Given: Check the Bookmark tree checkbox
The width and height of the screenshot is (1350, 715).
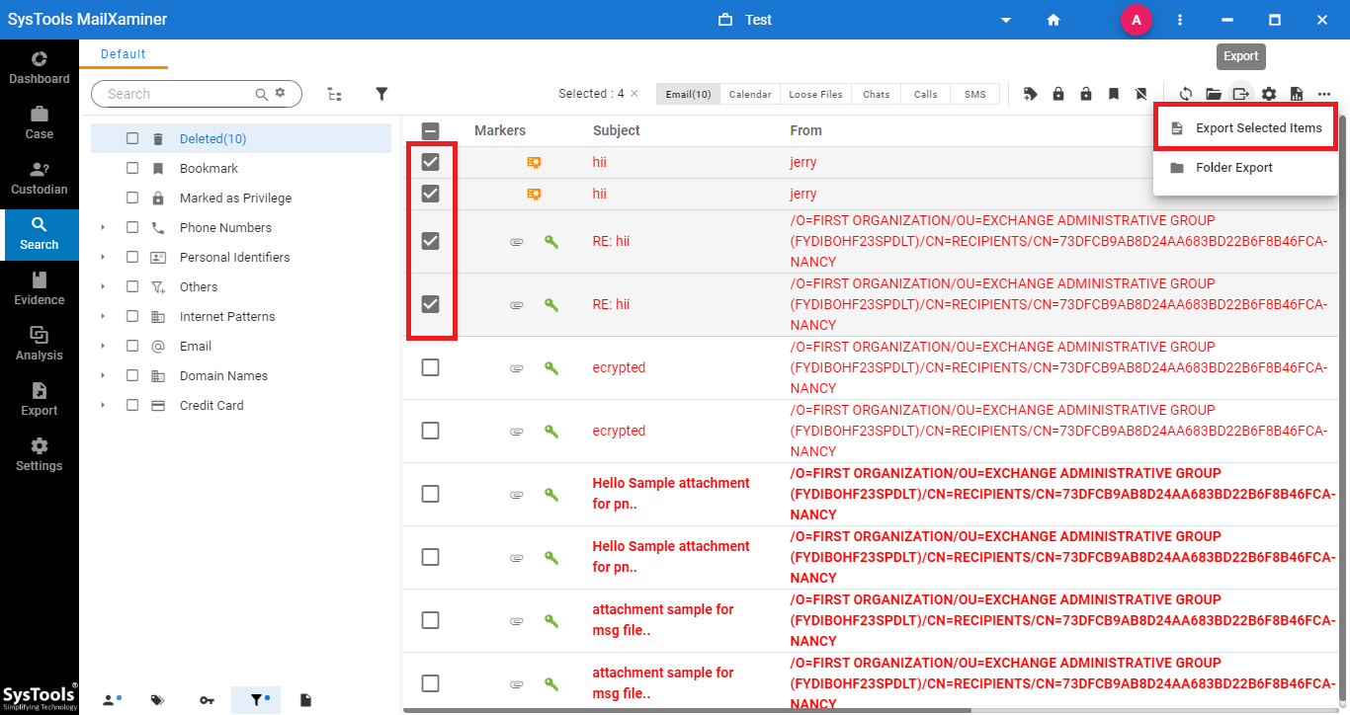Looking at the screenshot, I should pos(132,168).
